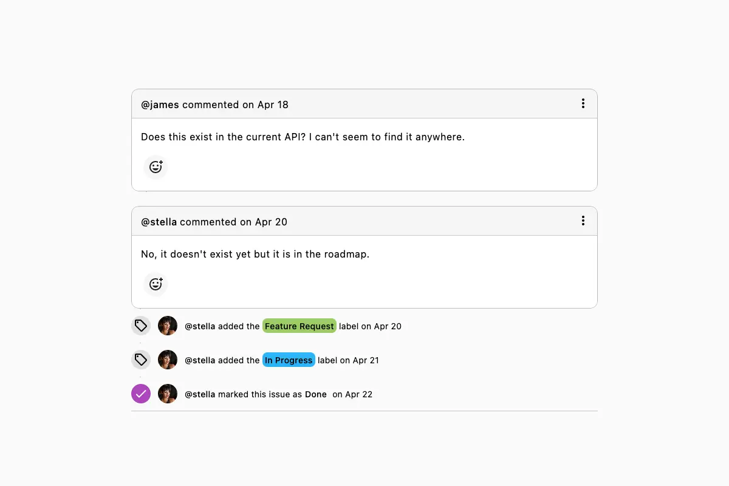Select the blue In Progress label
This screenshot has height=486, width=729.
pyautogui.click(x=289, y=360)
